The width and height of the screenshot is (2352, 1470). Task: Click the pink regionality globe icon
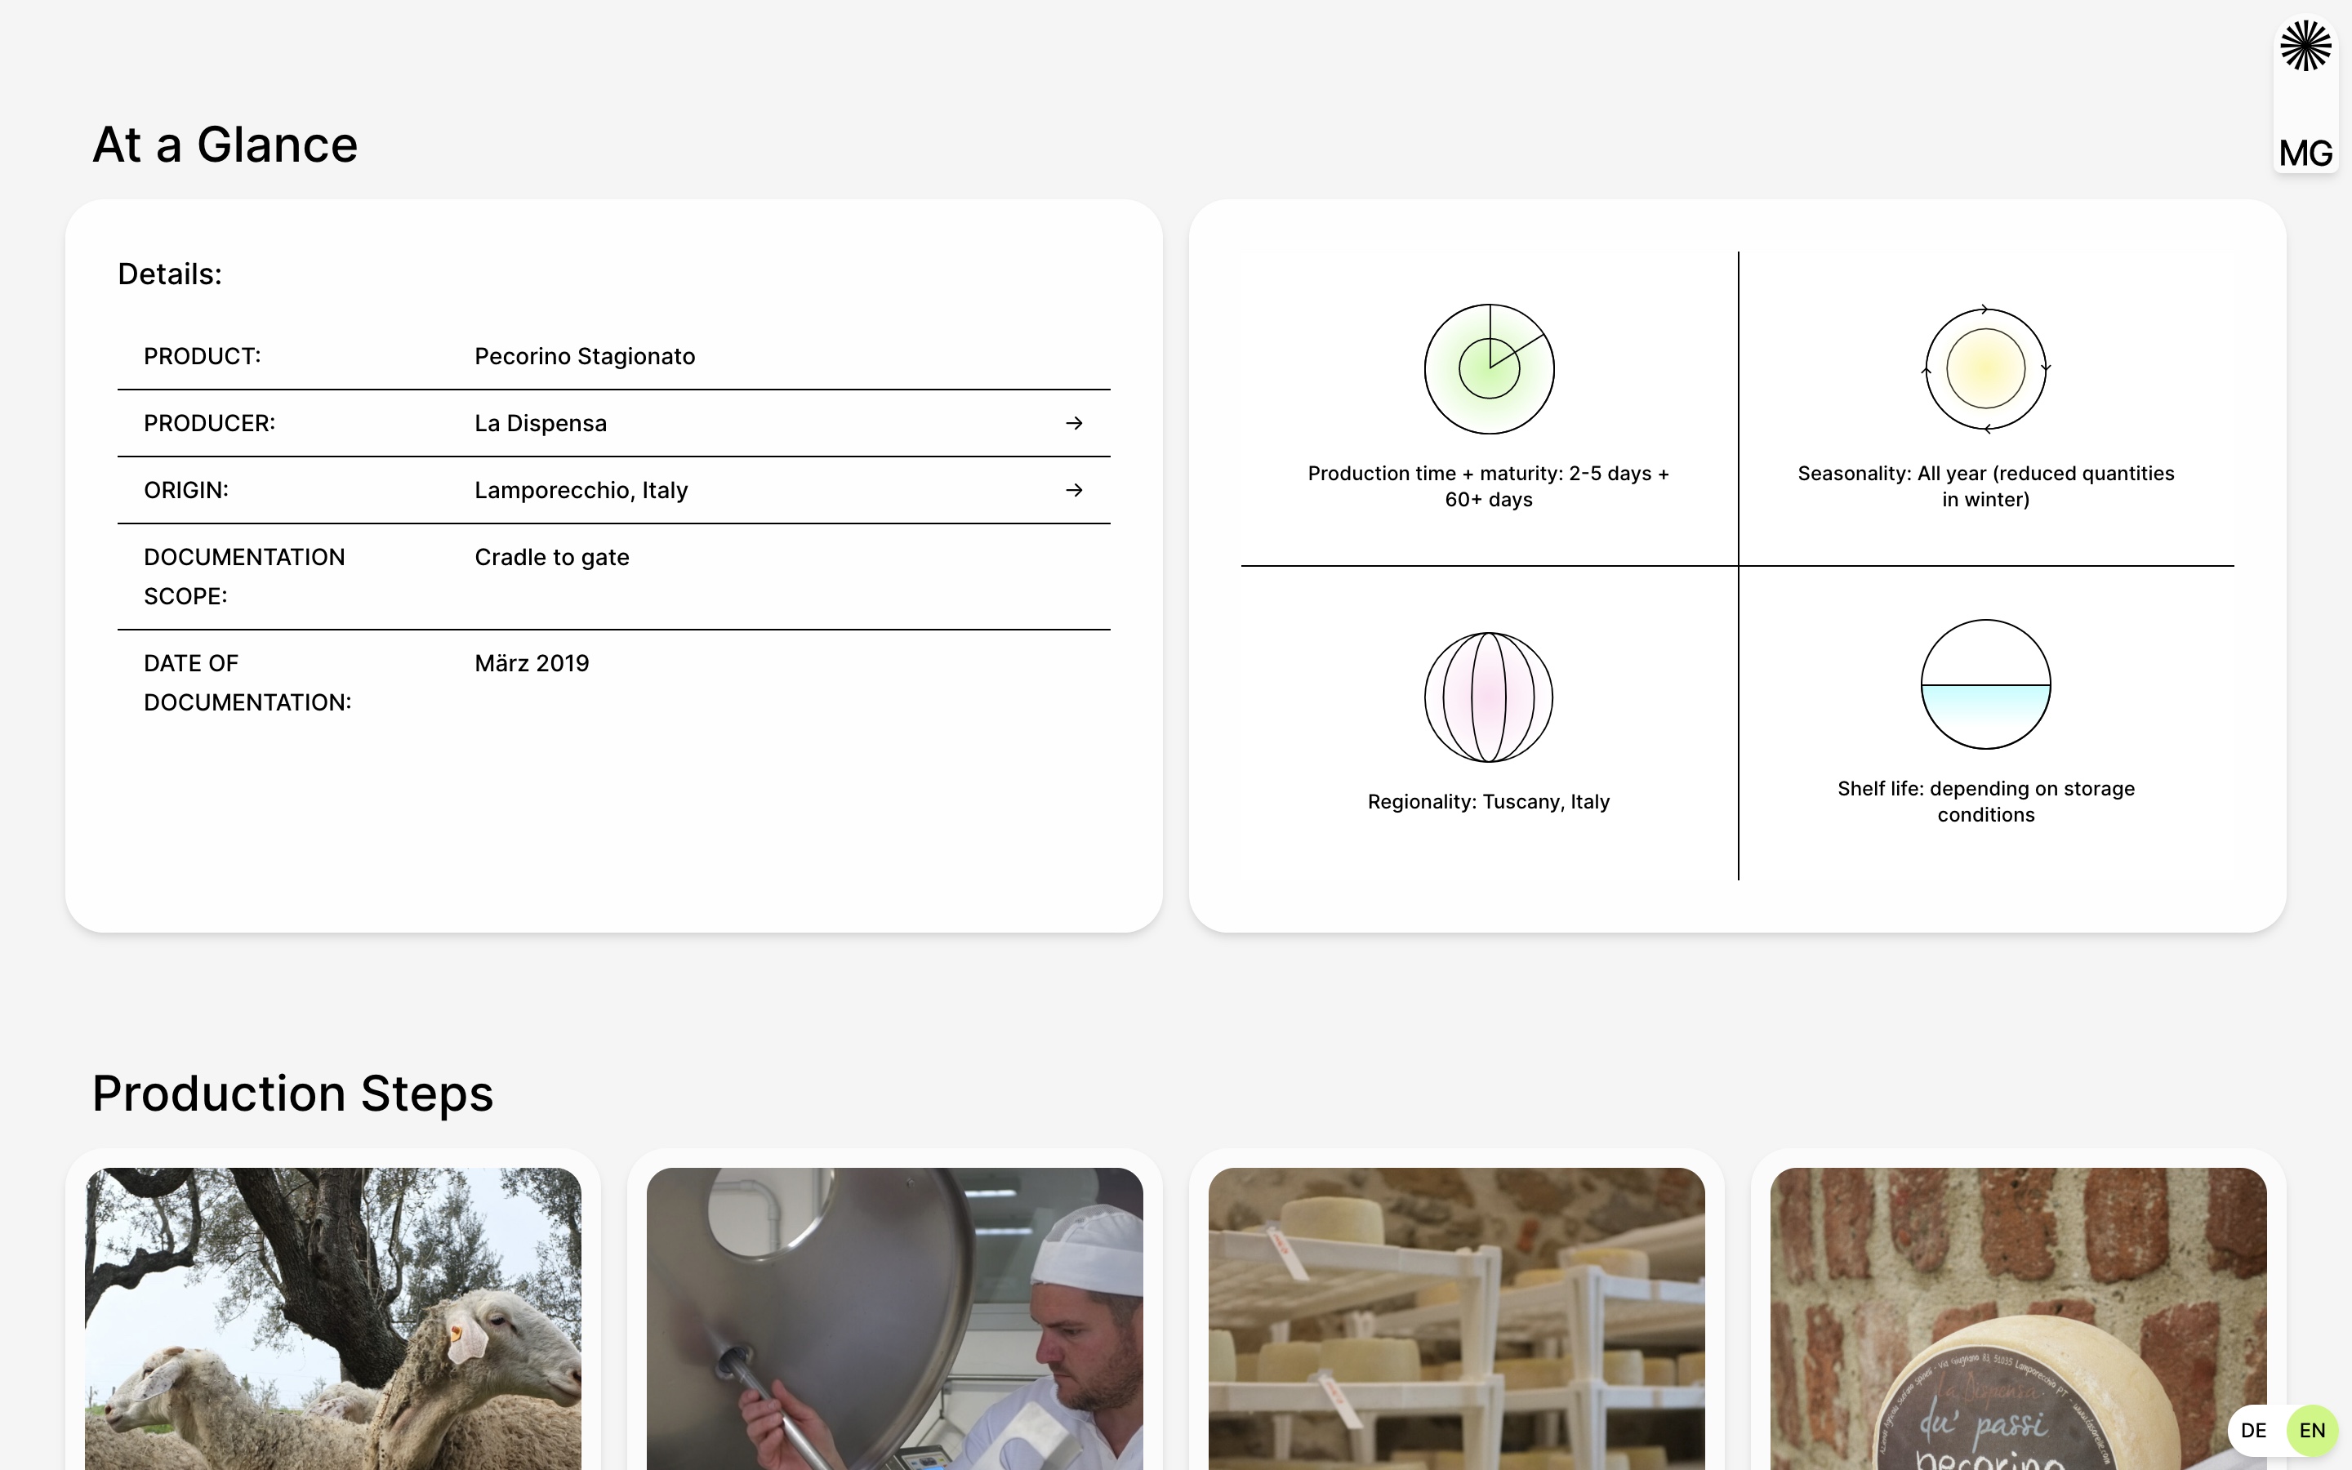click(1489, 697)
